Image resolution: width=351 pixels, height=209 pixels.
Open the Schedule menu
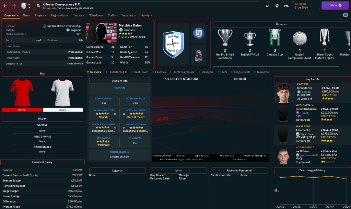pyautogui.click(x=96, y=15)
